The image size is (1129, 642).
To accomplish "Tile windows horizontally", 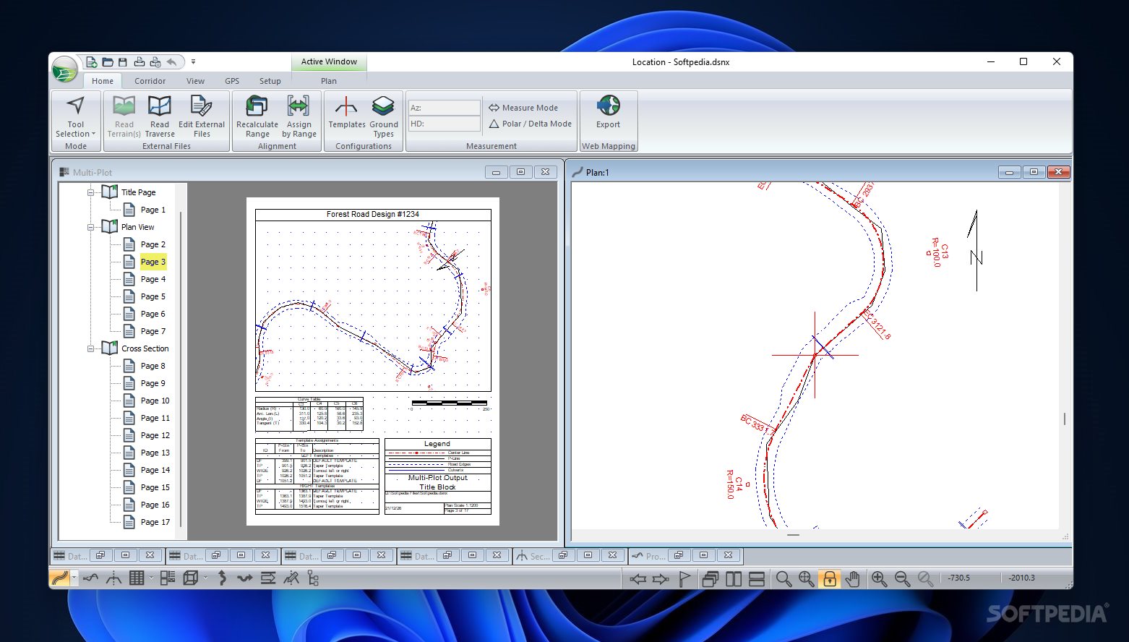I will pos(757,579).
